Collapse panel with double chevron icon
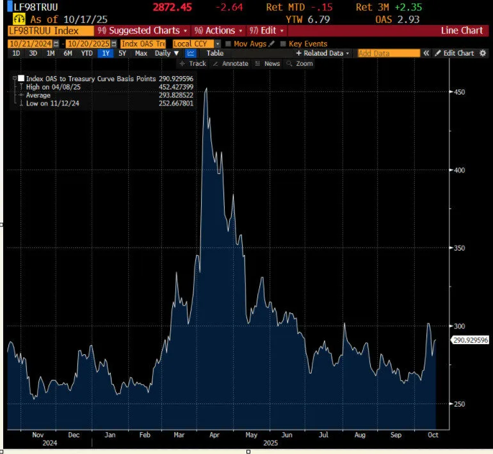Screen dimensions: 493x454 pos(426,53)
